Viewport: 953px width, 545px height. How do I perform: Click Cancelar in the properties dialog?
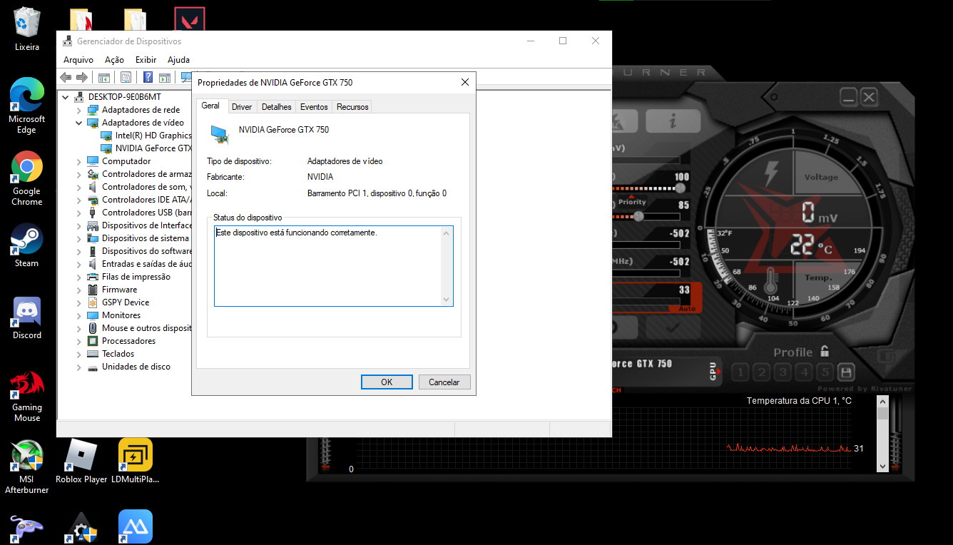[x=444, y=382]
